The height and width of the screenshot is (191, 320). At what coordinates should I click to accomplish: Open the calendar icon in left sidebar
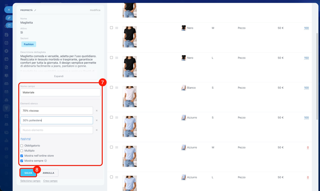(x=6, y=59)
